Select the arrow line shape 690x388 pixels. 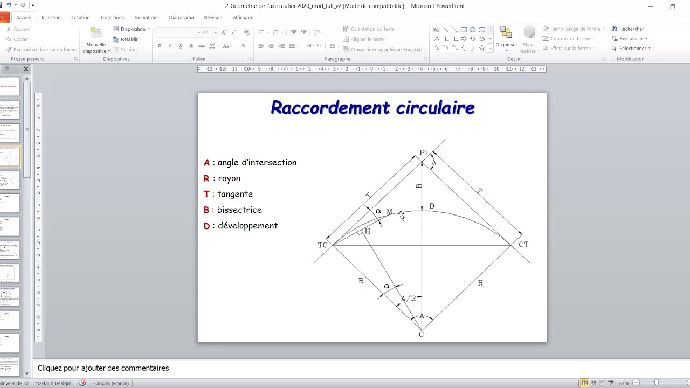tap(455, 30)
